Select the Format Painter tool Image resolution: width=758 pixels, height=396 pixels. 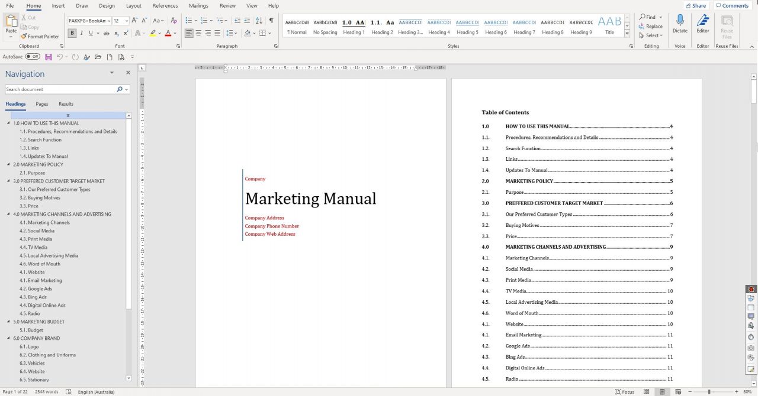[40, 36]
